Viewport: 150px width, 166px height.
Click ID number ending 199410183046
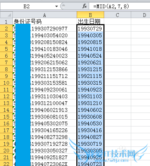pyautogui.click(x=45, y=49)
